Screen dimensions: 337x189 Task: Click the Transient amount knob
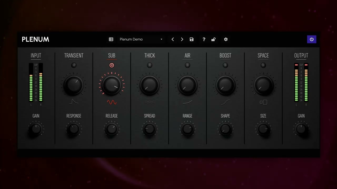(x=74, y=85)
